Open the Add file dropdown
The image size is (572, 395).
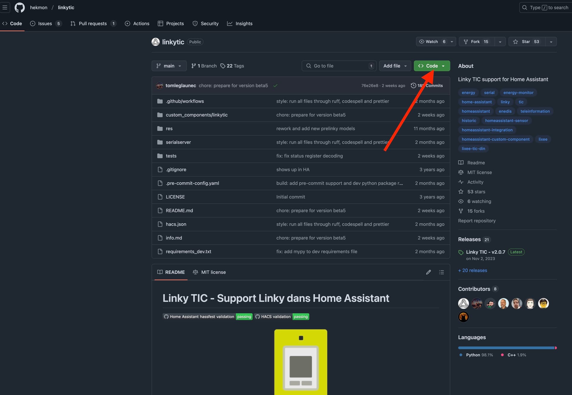pos(395,66)
